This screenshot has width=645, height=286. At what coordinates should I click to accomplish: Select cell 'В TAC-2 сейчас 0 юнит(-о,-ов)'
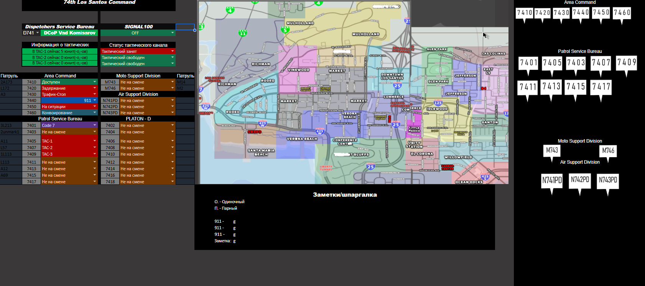[x=60, y=57]
